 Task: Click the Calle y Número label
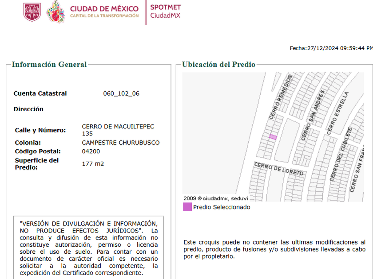click(x=40, y=130)
